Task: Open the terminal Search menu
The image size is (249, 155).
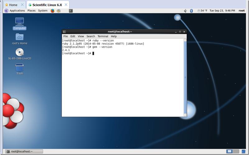Action: click(x=91, y=36)
